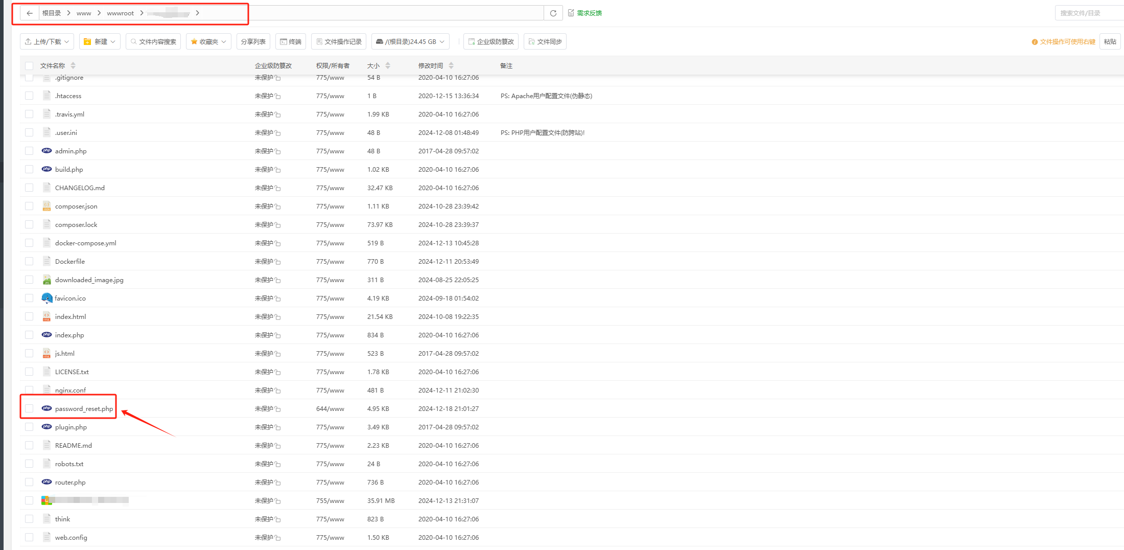Click the search files input field

click(1089, 13)
